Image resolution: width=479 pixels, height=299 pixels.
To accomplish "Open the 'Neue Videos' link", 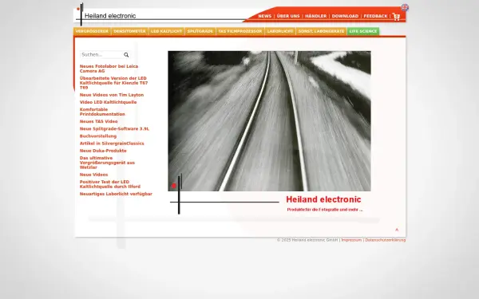I will (93, 175).
